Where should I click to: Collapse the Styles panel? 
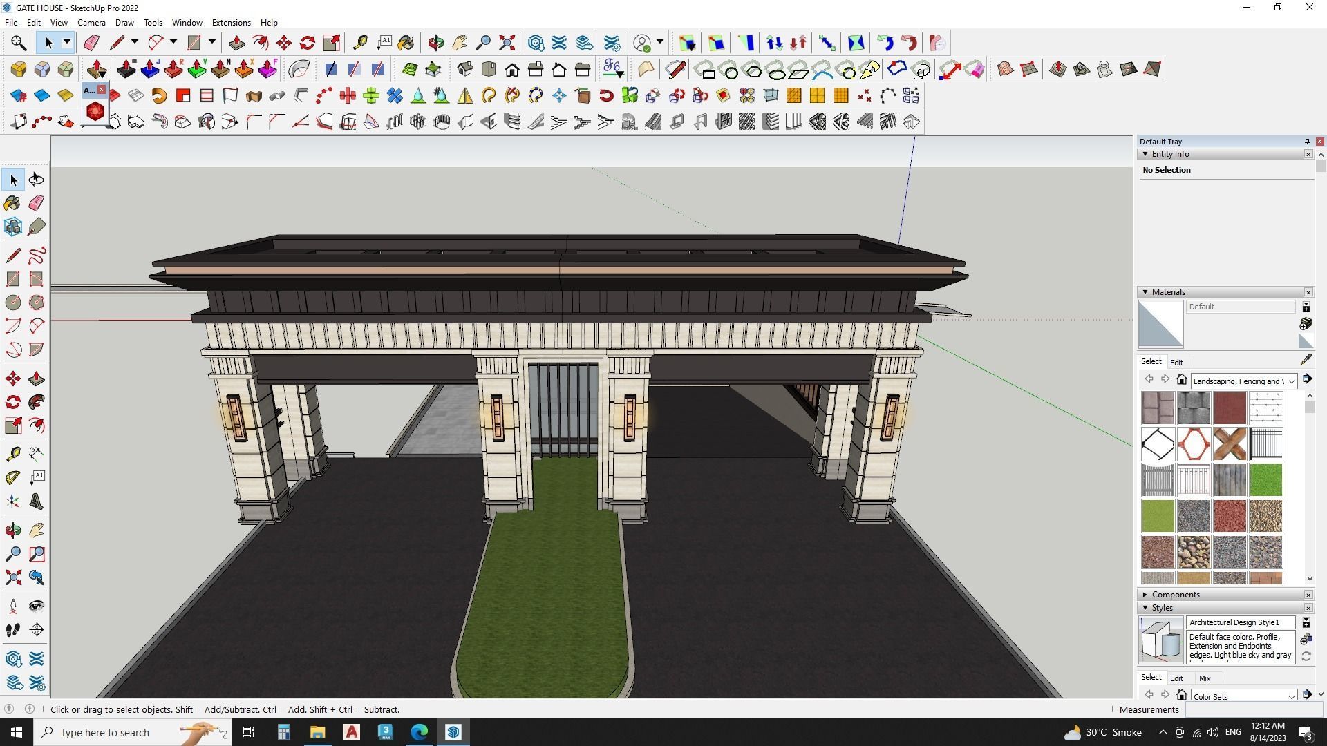click(x=1145, y=608)
